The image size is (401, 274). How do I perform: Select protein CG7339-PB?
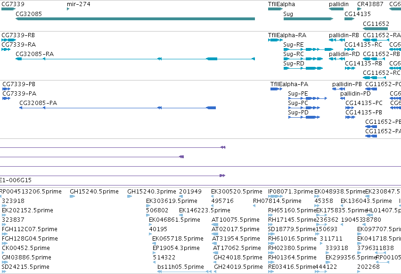pos(7,89)
